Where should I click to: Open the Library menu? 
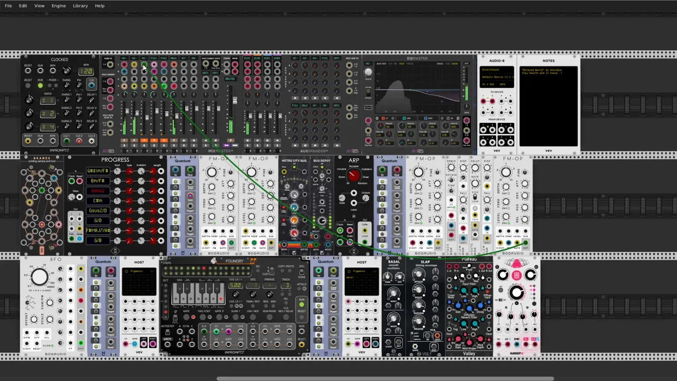tap(80, 6)
